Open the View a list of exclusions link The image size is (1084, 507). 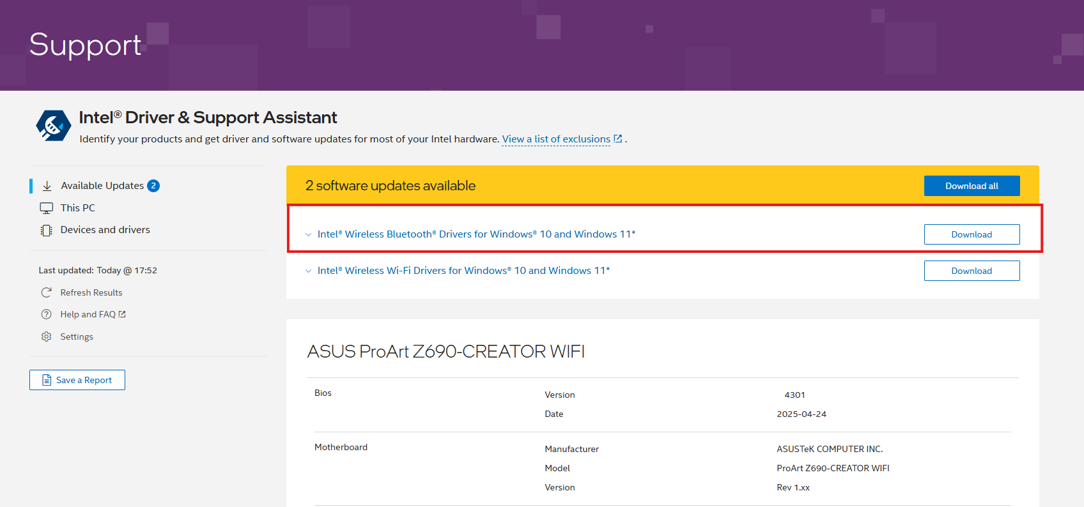tap(556, 139)
